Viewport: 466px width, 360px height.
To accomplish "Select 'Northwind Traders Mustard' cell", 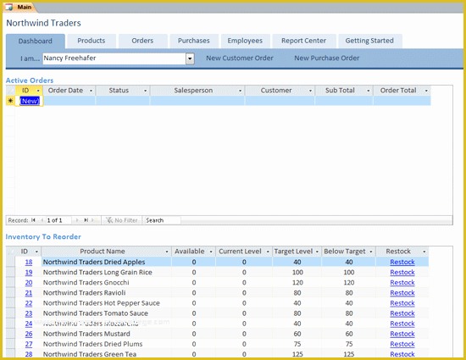I will click(107, 334).
